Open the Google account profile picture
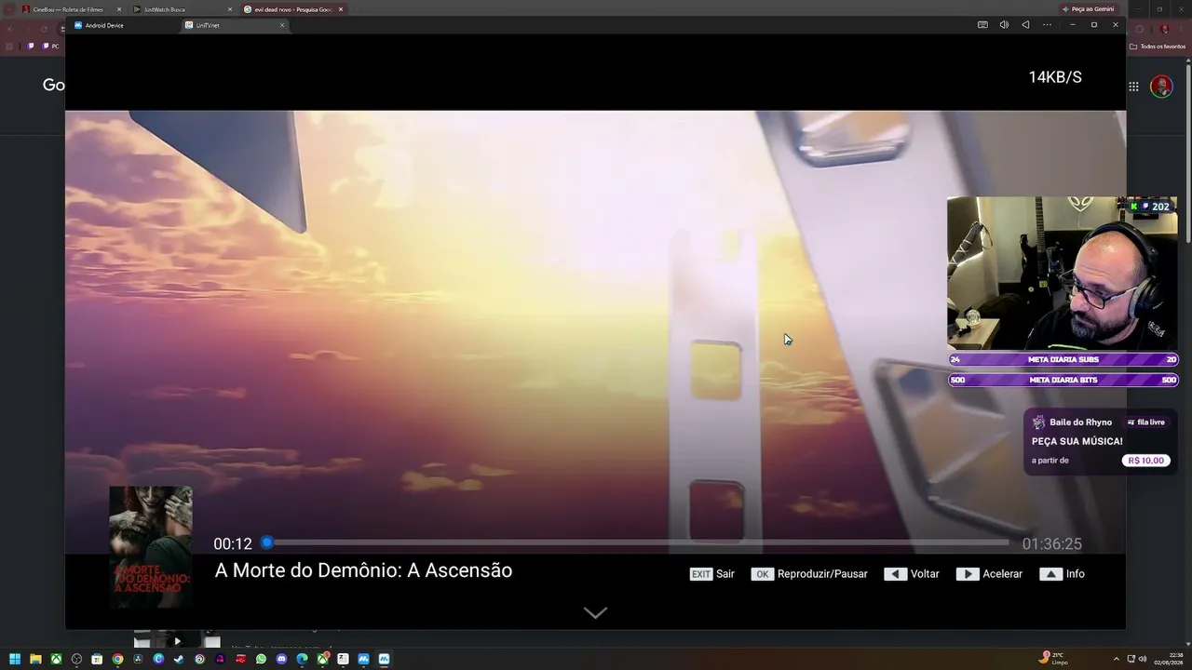Screen dimensions: 1192x670 (x=1161, y=87)
